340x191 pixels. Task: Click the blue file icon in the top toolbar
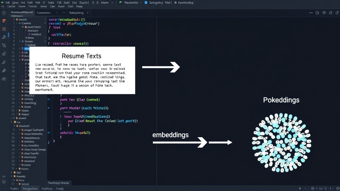[x=146, y=3]
